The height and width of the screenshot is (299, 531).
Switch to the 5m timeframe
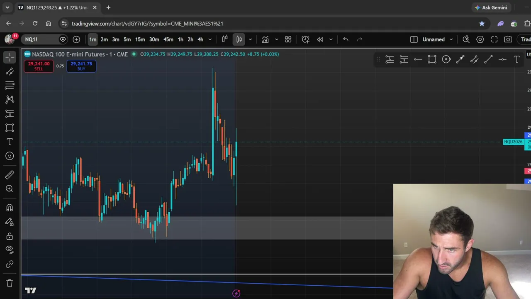127,39
